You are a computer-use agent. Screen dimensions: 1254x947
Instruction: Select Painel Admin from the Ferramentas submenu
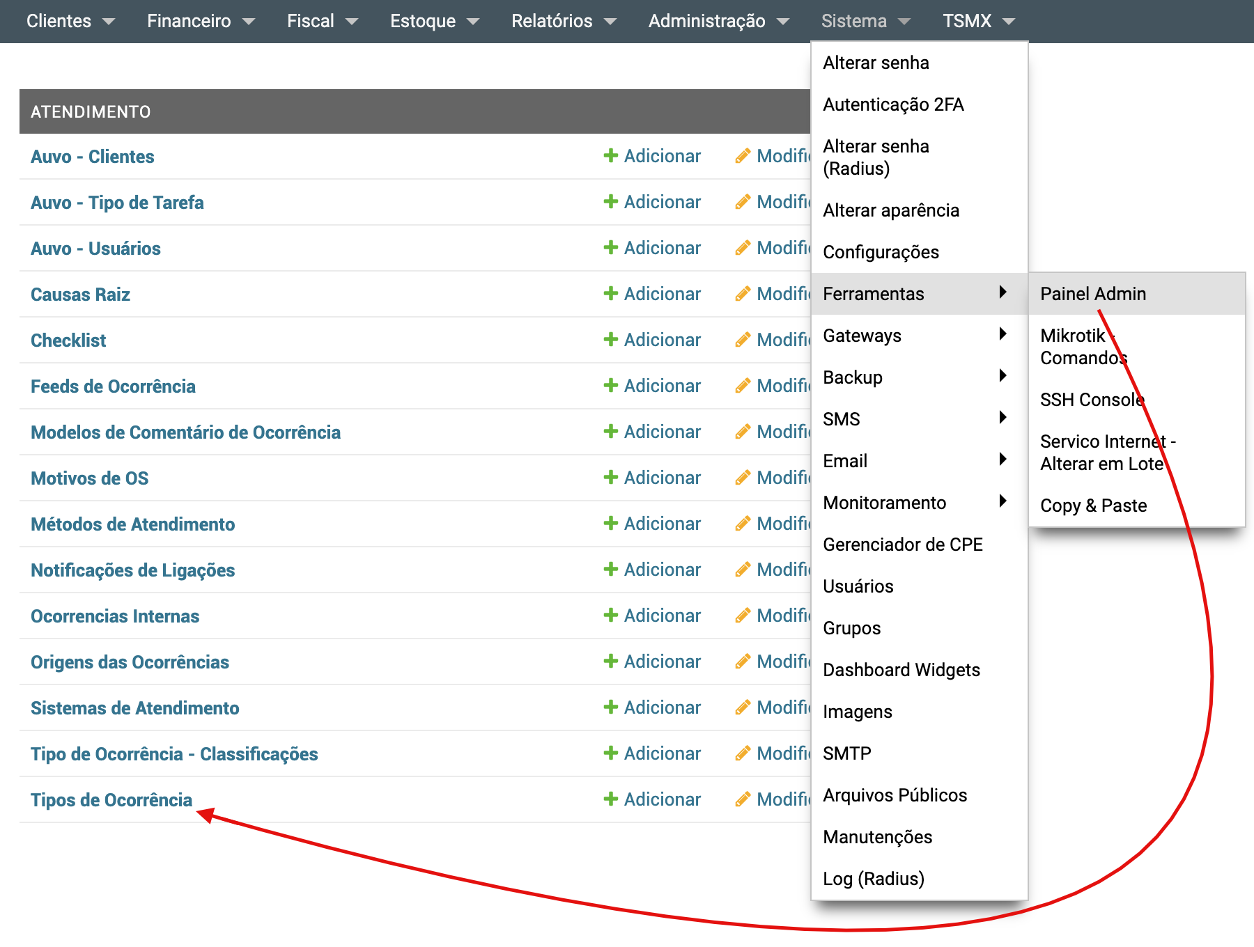click(1092, 294)
